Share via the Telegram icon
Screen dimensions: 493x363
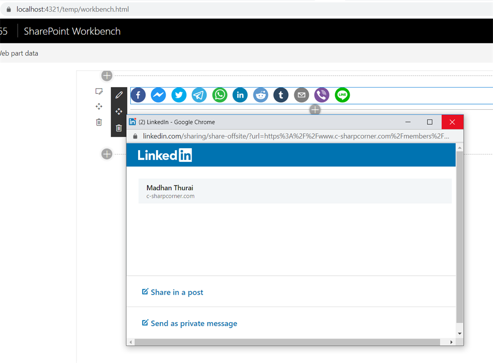click(x=199, y=95)
